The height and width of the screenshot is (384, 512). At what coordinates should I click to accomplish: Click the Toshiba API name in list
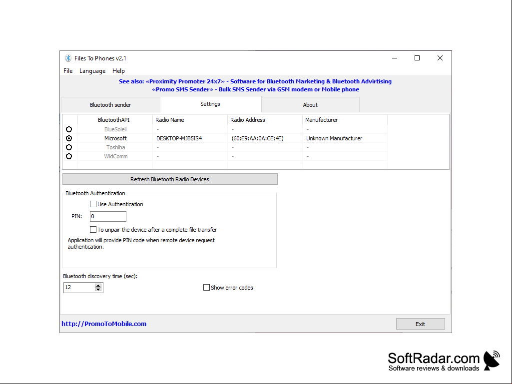(115, 147)
